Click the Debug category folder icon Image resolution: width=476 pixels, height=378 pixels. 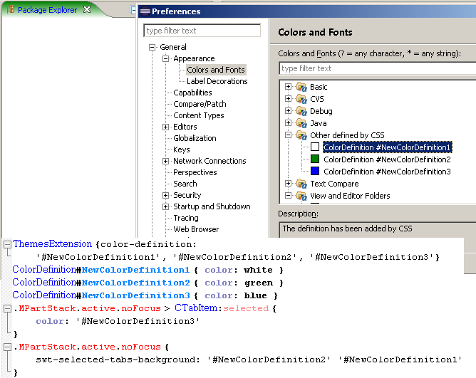pyautogui.click(x=301, y=111)
